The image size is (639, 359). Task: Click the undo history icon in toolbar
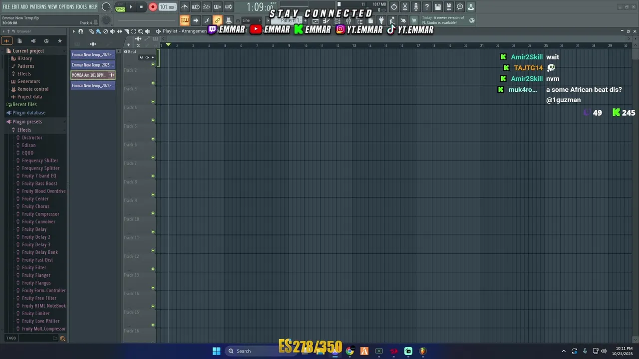click(394, 7)
